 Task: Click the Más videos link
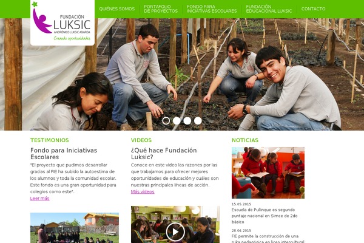143,191
